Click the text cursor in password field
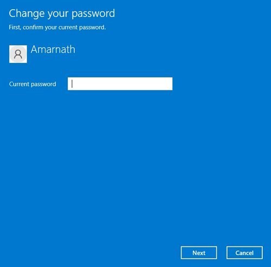This screenshot has width=271, height=267. click(72, 84)
